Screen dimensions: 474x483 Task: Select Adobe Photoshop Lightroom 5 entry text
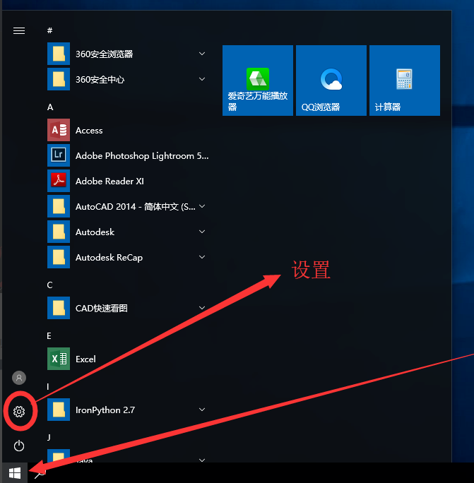[142, 156]
